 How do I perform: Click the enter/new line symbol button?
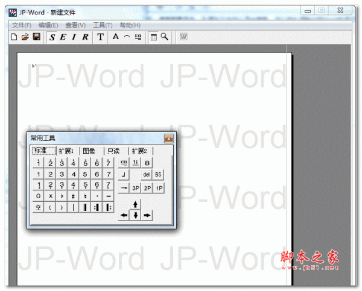(x=124, y=175)
